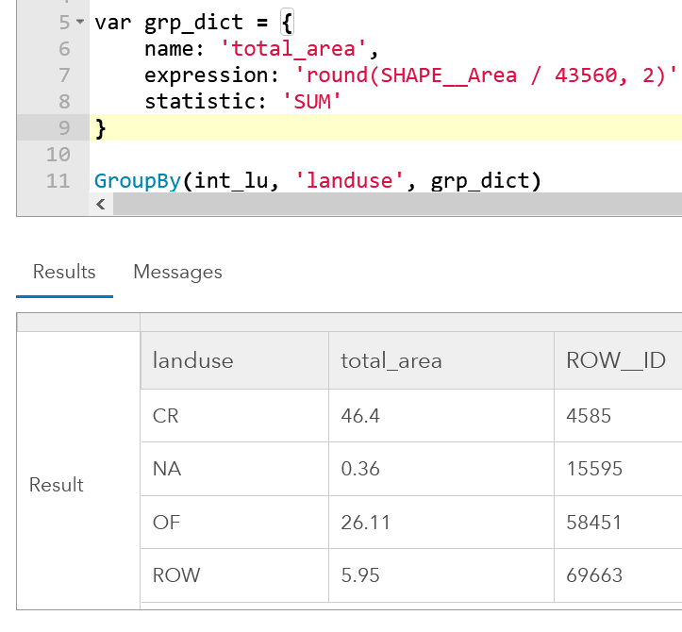The image size is (682, 632).
Task: Select the 69663 ROW__ID value
Action: [594, 574]
